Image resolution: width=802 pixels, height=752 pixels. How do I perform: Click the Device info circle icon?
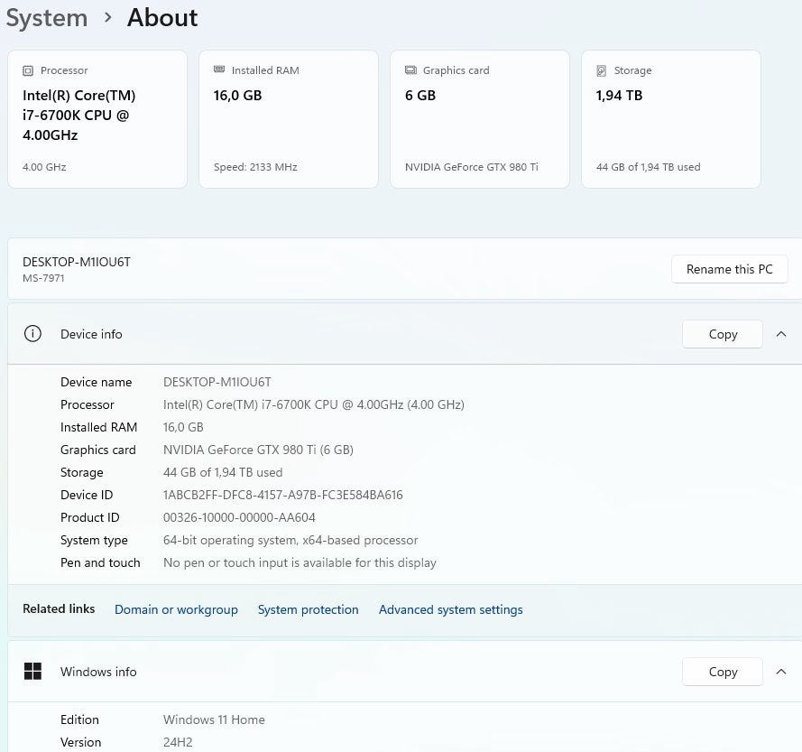pyautogui.click(x=32, y=334)
